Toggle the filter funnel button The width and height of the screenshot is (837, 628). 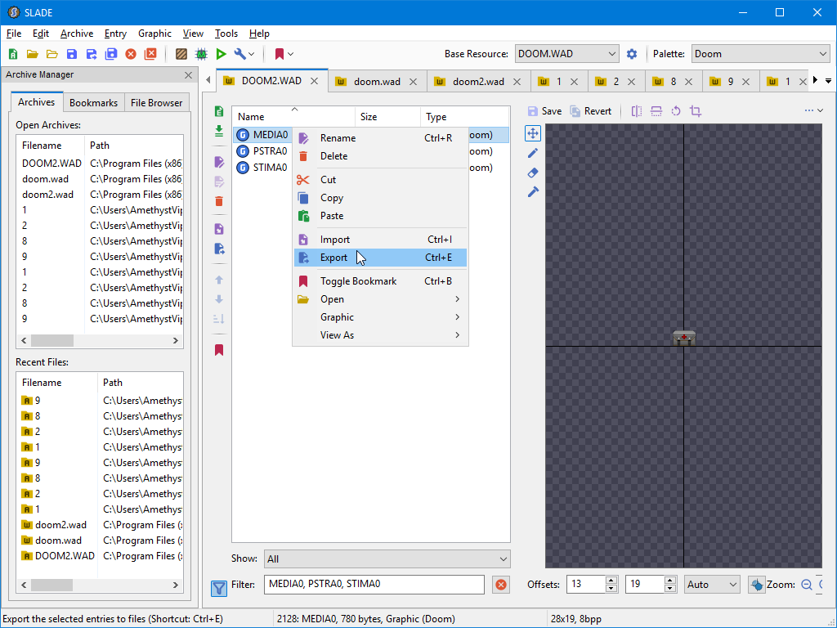pyautogui.click(x=219, y=588)
